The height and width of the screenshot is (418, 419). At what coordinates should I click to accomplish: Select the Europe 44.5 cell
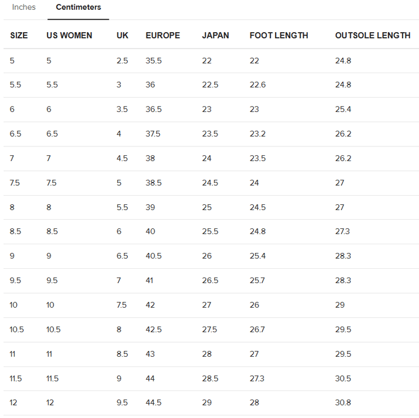click(x=154, y=403)
